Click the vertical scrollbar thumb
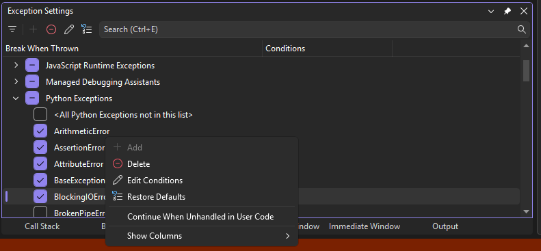Image resolution: width=541 pixels, height=251 pixels. 526,70
